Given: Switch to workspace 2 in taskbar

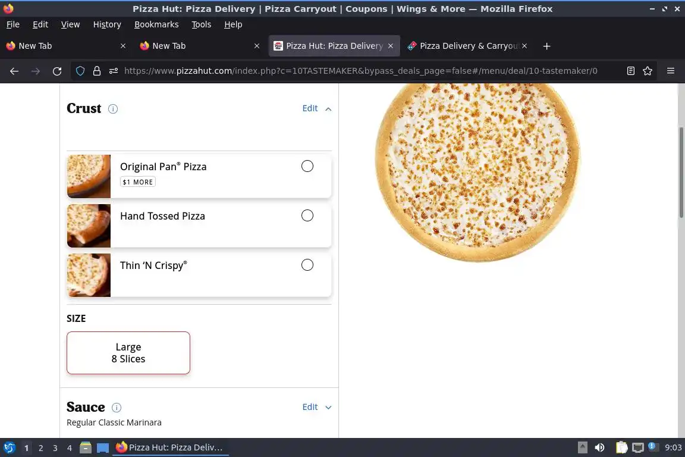Looking at the screenshot, I should tap(40, 448).
